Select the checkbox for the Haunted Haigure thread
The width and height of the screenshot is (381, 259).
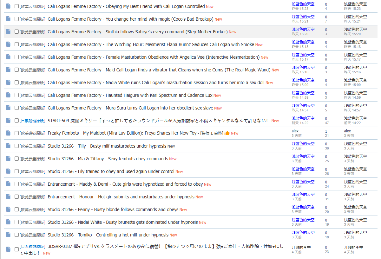point(17,95)
